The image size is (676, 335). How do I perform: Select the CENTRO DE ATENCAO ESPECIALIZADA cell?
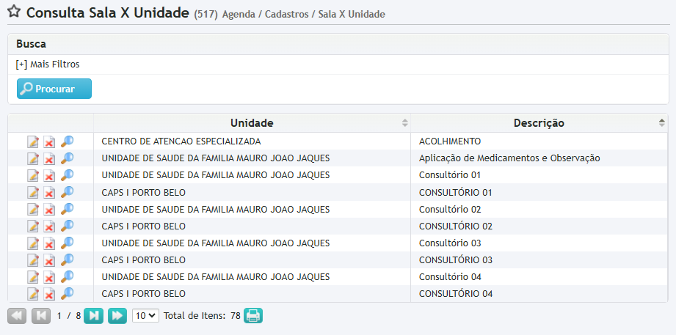tap(181, 141)
